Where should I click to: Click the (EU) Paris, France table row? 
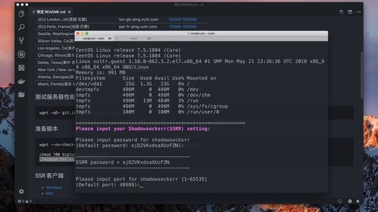pyautogui.click(x=122, y=26)
